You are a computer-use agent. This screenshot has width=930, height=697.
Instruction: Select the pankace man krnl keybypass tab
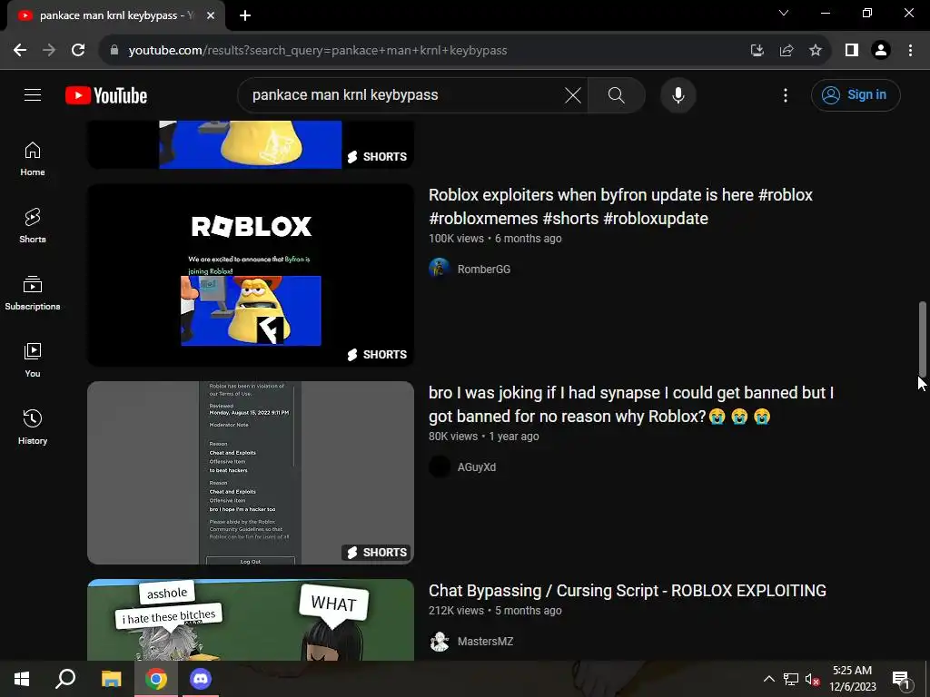(116, 16)
